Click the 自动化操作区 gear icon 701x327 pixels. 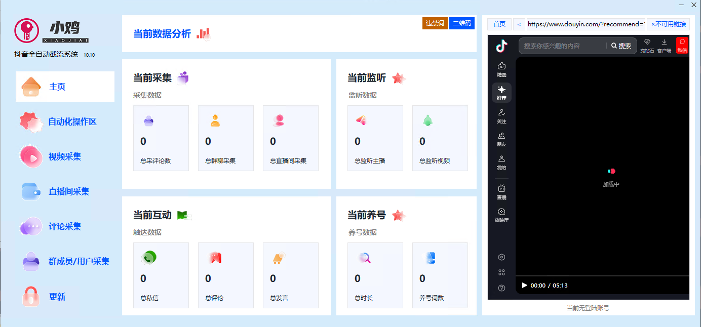coord(31,121)
